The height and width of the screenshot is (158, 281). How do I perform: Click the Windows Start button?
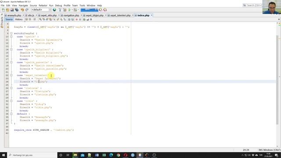[4, 155]
